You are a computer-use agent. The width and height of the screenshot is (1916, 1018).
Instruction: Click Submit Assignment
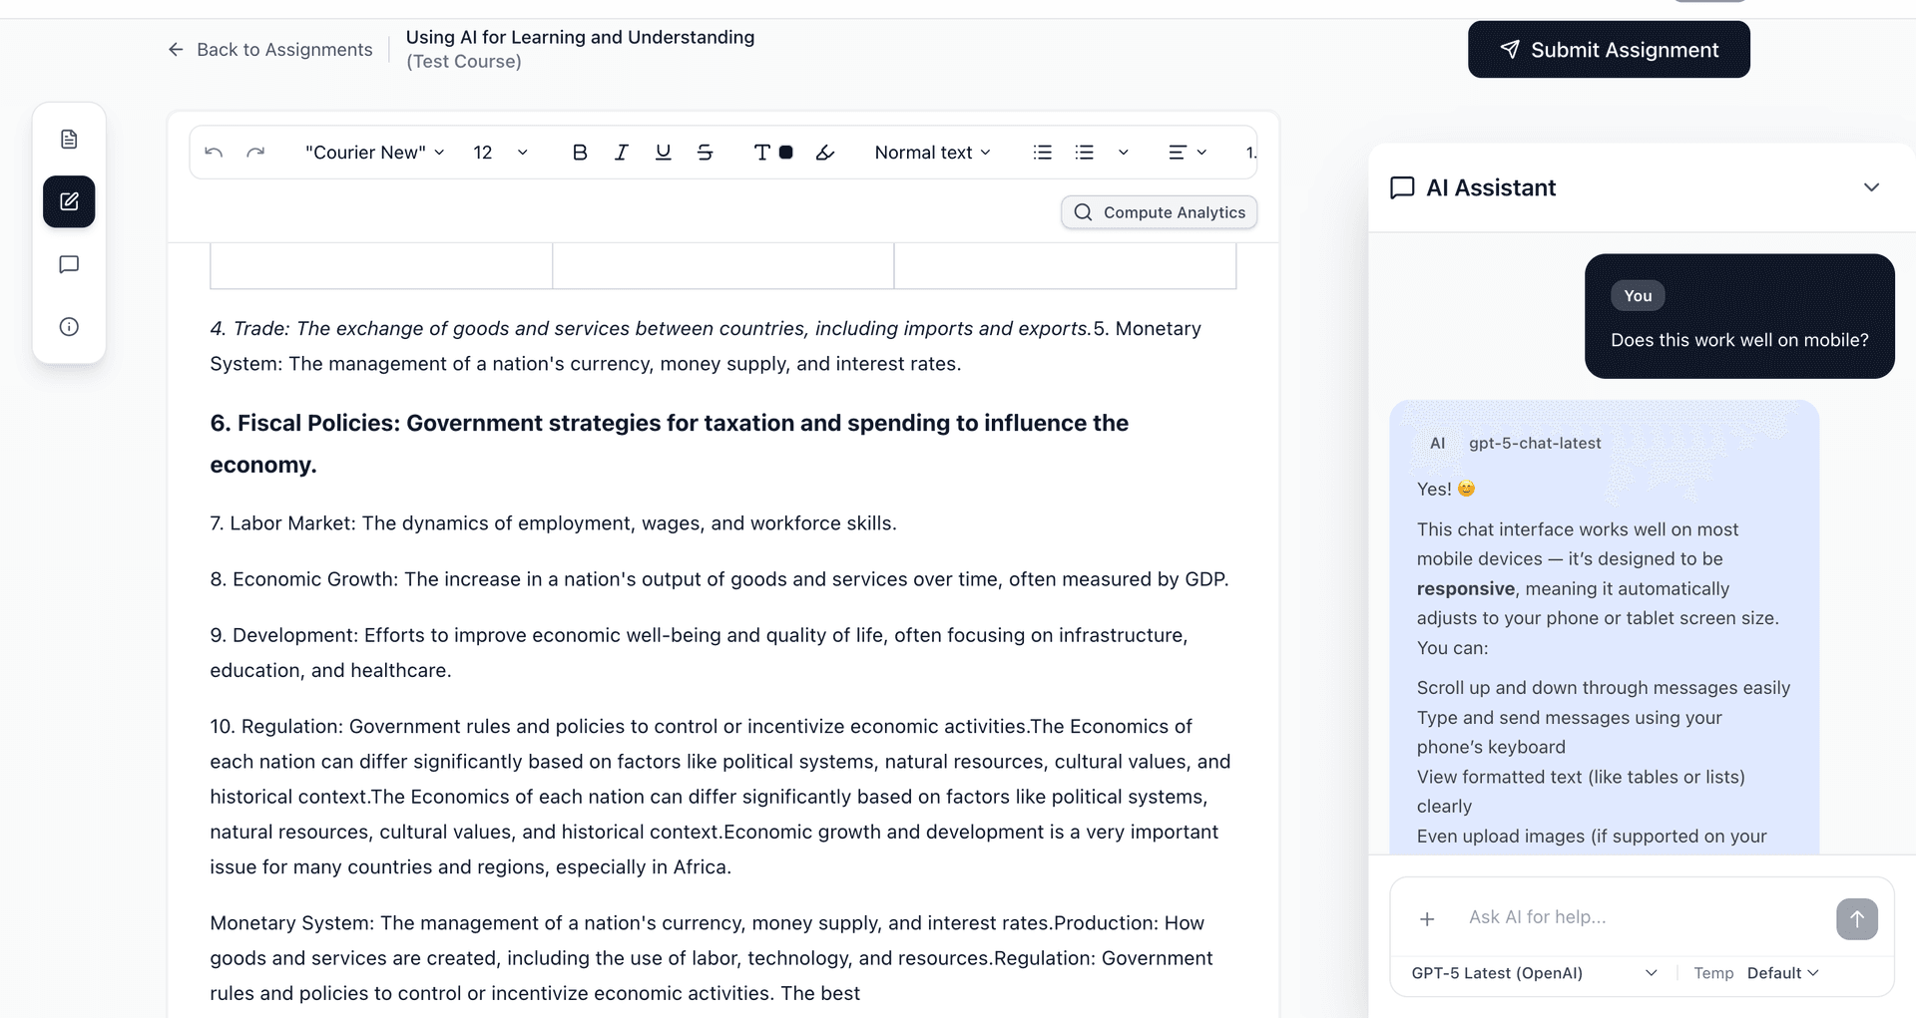[x=1609, y=49]
